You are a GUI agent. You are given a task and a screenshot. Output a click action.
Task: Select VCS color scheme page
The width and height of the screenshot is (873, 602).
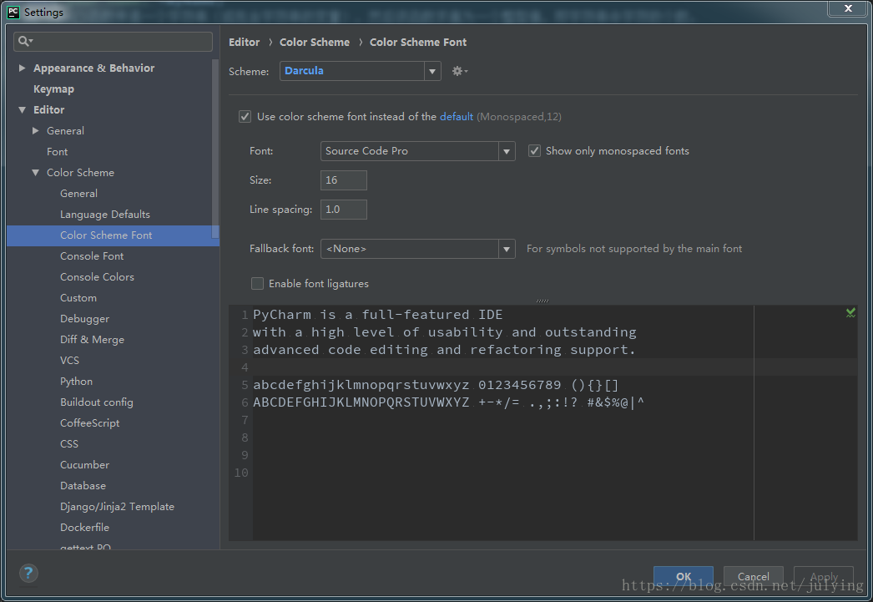pyautogui.click(x=69, y=361)
